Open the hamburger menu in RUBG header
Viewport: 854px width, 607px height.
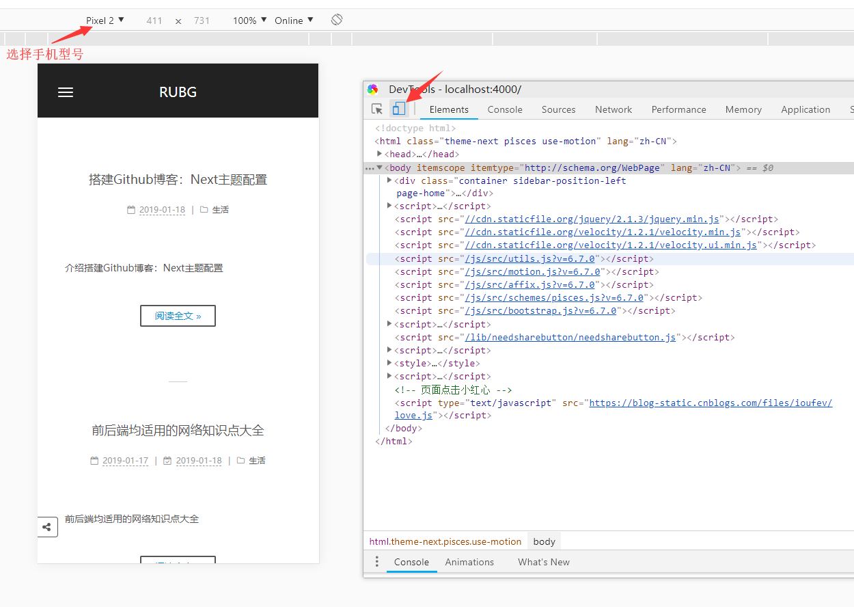(66, 92)
